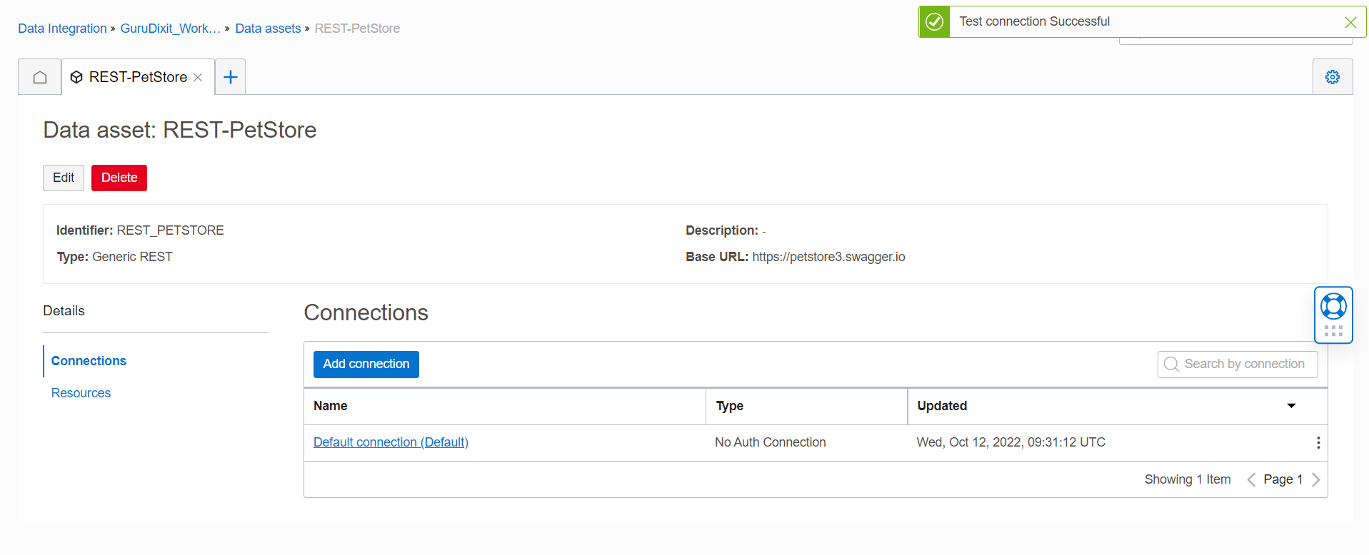Go to the previous page arrow
The height and width of the screenshot is (555, 1369).
[1251, 479]
